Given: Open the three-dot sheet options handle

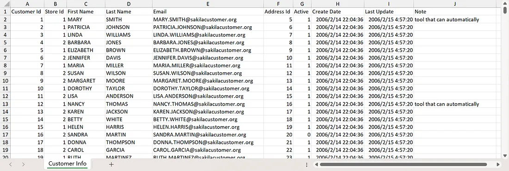Looking at the screenshot, I should (307, 165).
